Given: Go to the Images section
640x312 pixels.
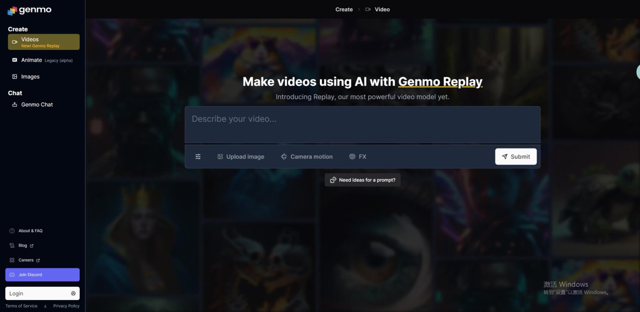Looking at the screenshot, I should click(30, 77).
